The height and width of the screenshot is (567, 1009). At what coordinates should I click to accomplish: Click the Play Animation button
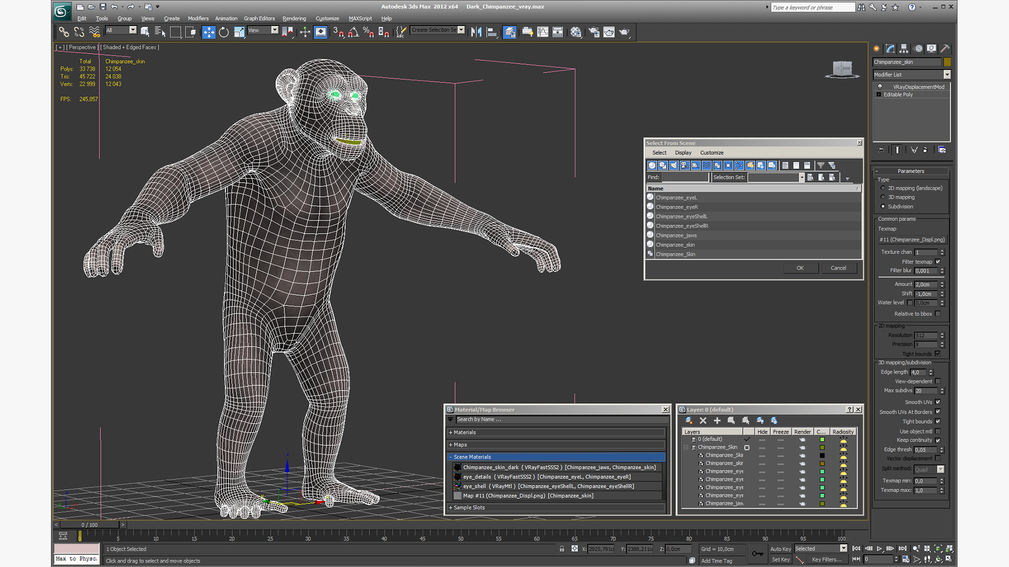point(879,549)
